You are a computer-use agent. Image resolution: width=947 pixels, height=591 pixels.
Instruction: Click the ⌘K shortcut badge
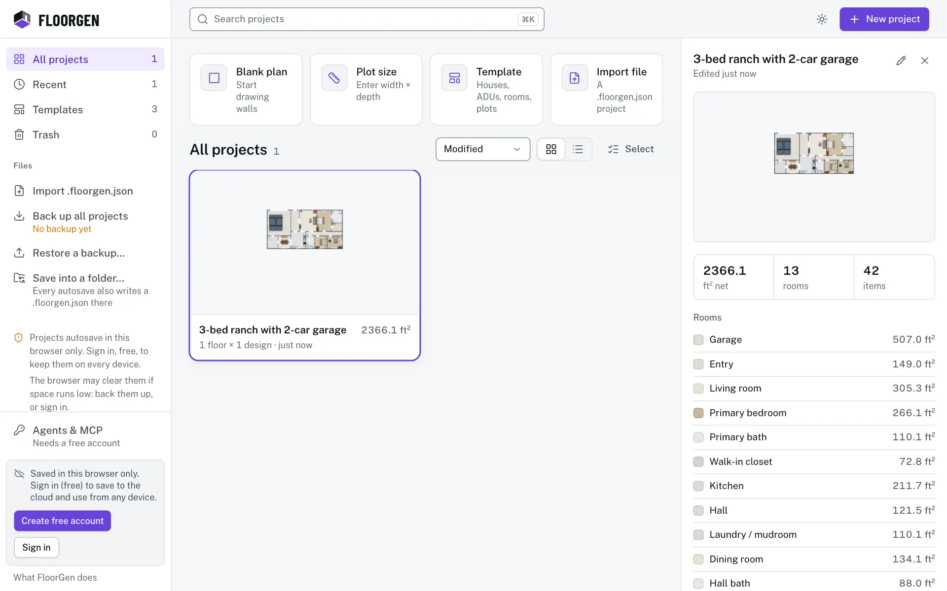[x=528, y=19]
